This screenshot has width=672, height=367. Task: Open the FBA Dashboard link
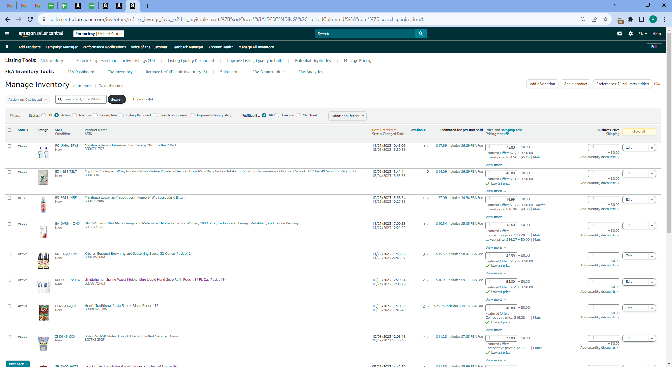click(81, 72)
